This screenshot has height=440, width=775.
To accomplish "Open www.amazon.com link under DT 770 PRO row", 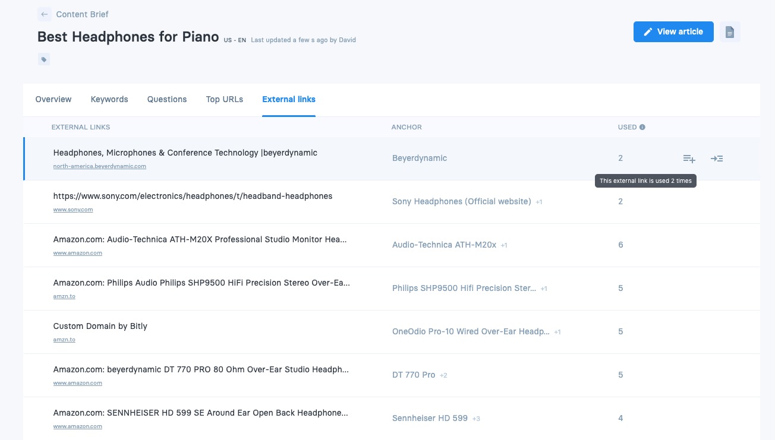I will [78, 383].
